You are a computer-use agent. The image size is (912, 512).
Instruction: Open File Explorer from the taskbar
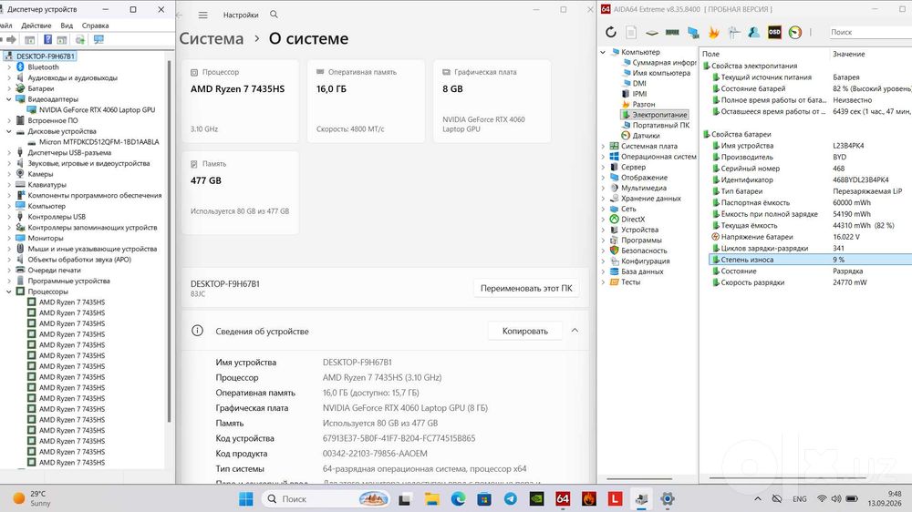431,498
